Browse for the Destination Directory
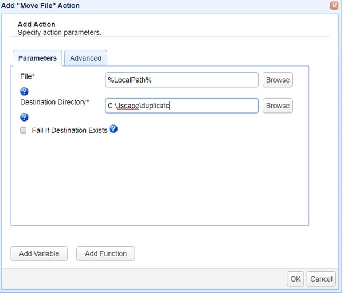The image size is (344, 293). (x=277, y=106)
